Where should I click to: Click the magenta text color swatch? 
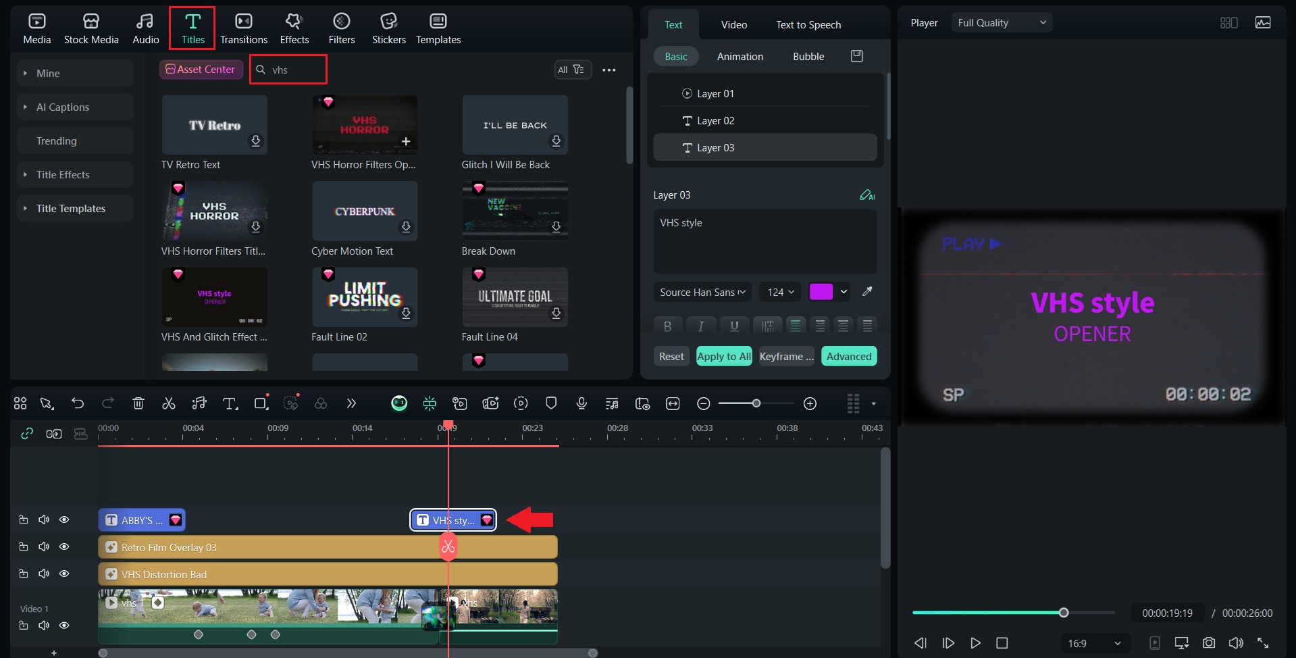823,291
